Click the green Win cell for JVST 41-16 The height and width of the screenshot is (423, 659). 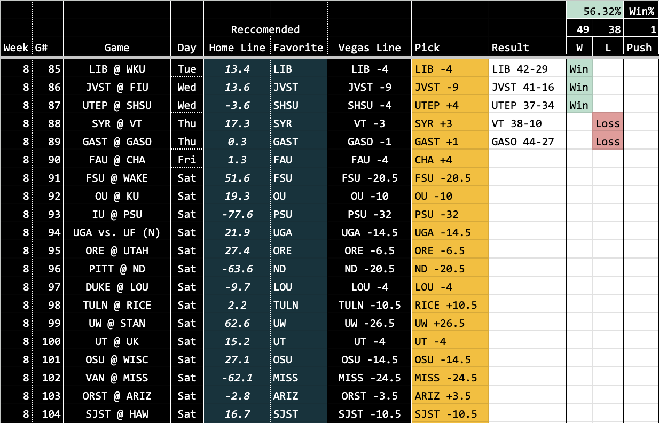click(579, 87)
